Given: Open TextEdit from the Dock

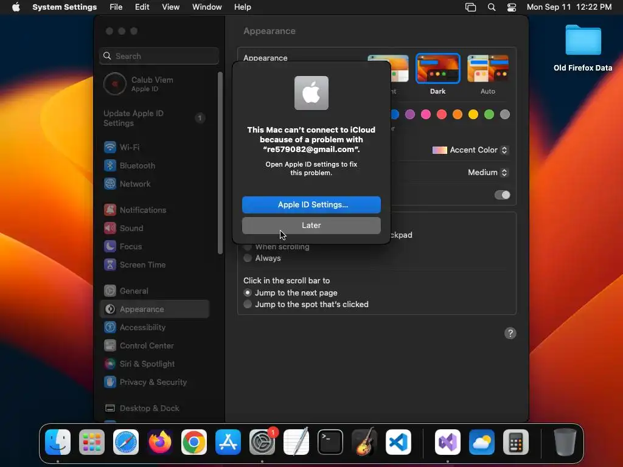Looking at the screenshot, I should pos(296,442).
